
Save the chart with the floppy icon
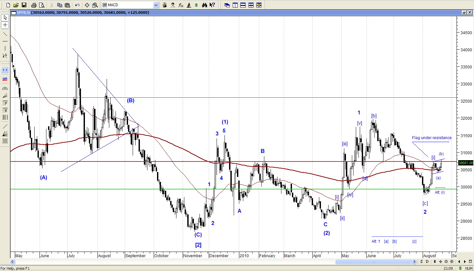[24, 5]
